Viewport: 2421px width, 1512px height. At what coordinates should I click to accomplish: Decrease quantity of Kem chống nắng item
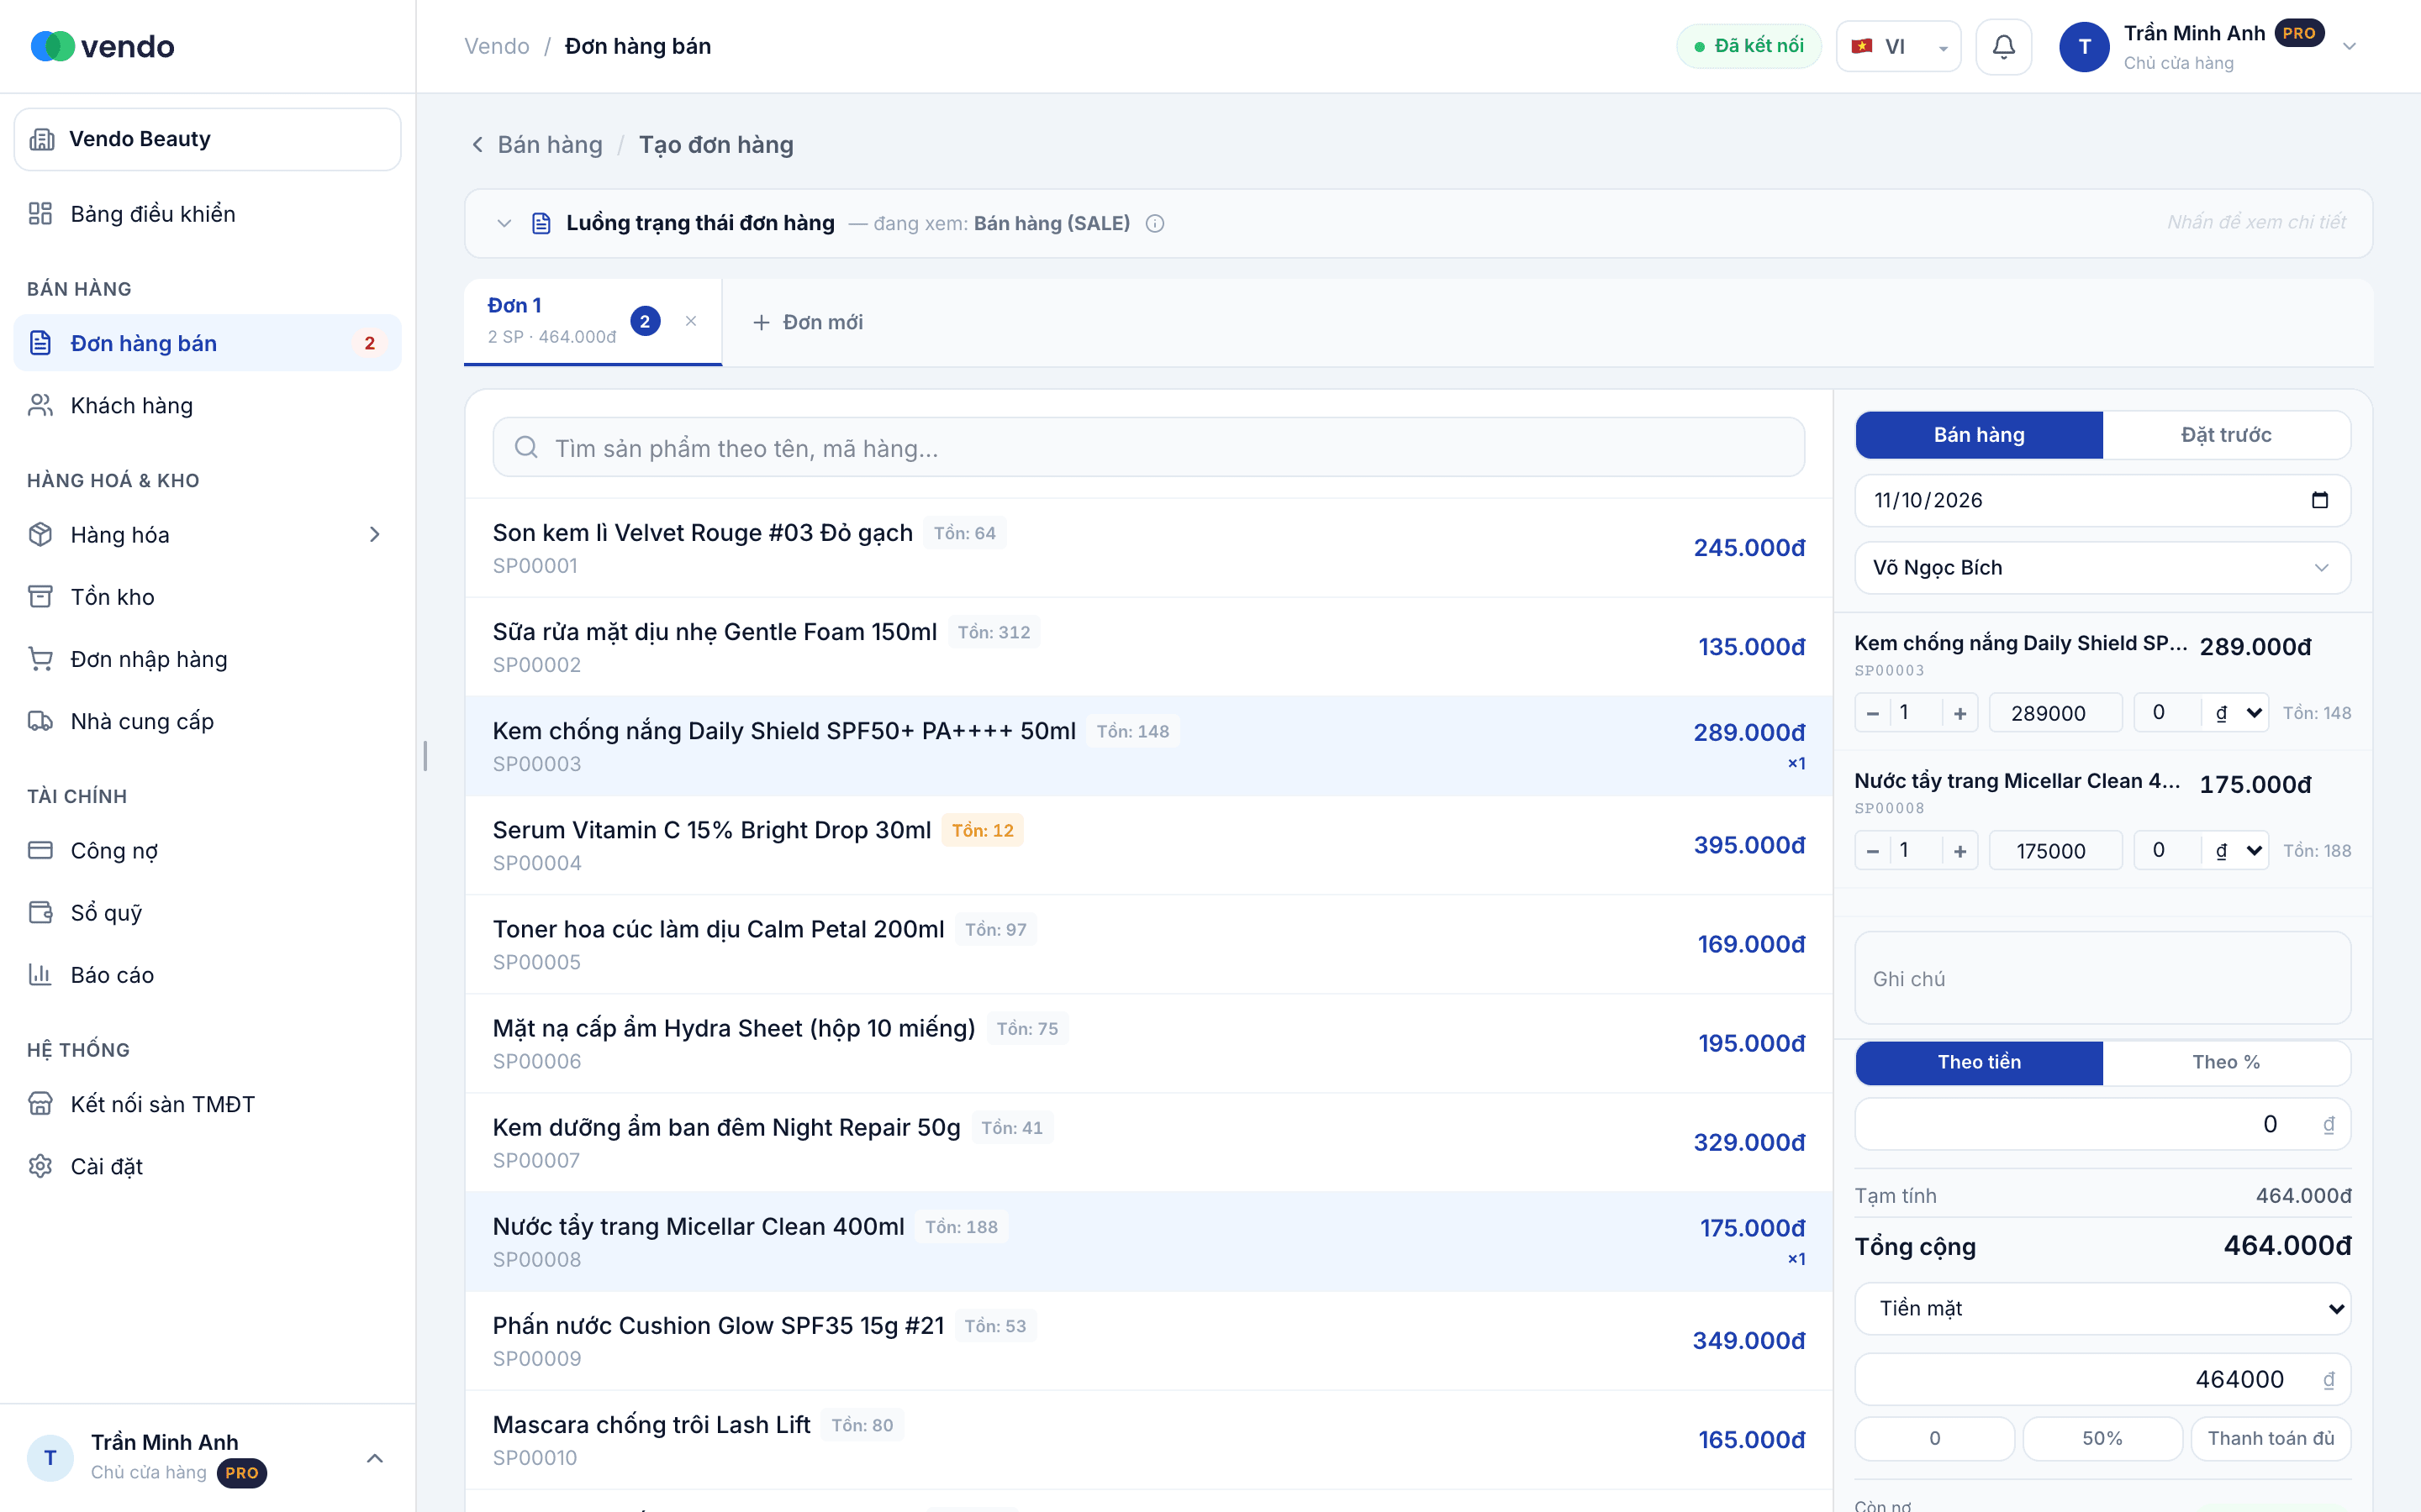[x=1873, y=713]
